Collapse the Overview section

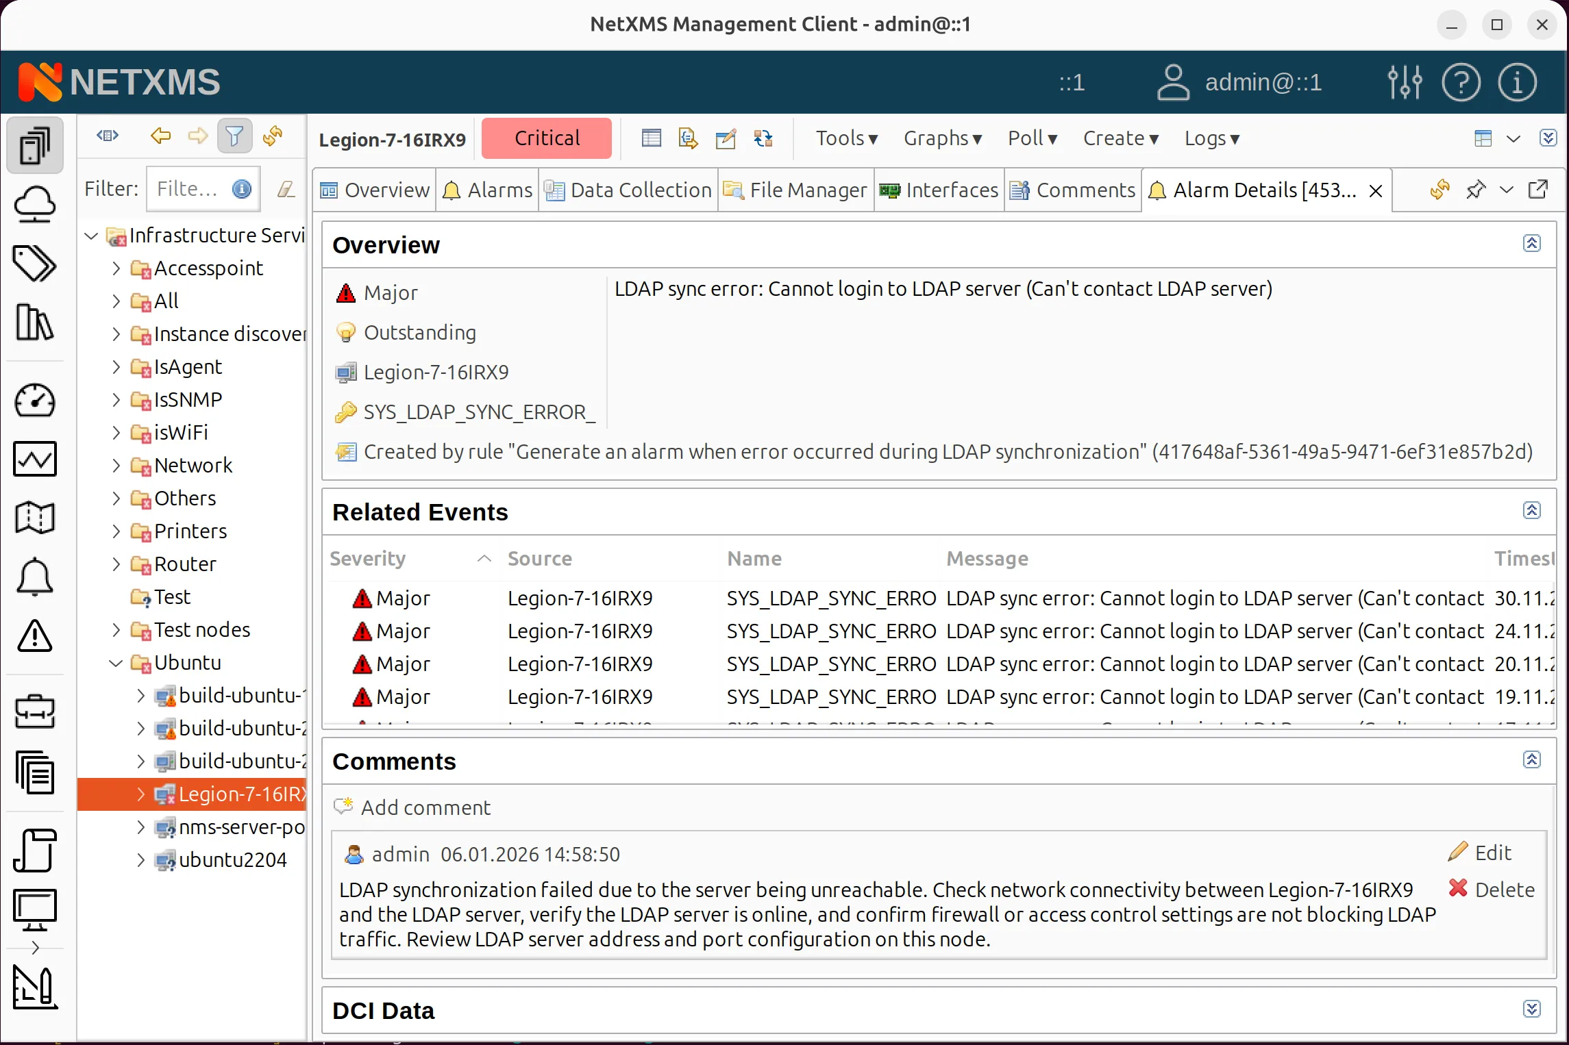(1532, 244)
